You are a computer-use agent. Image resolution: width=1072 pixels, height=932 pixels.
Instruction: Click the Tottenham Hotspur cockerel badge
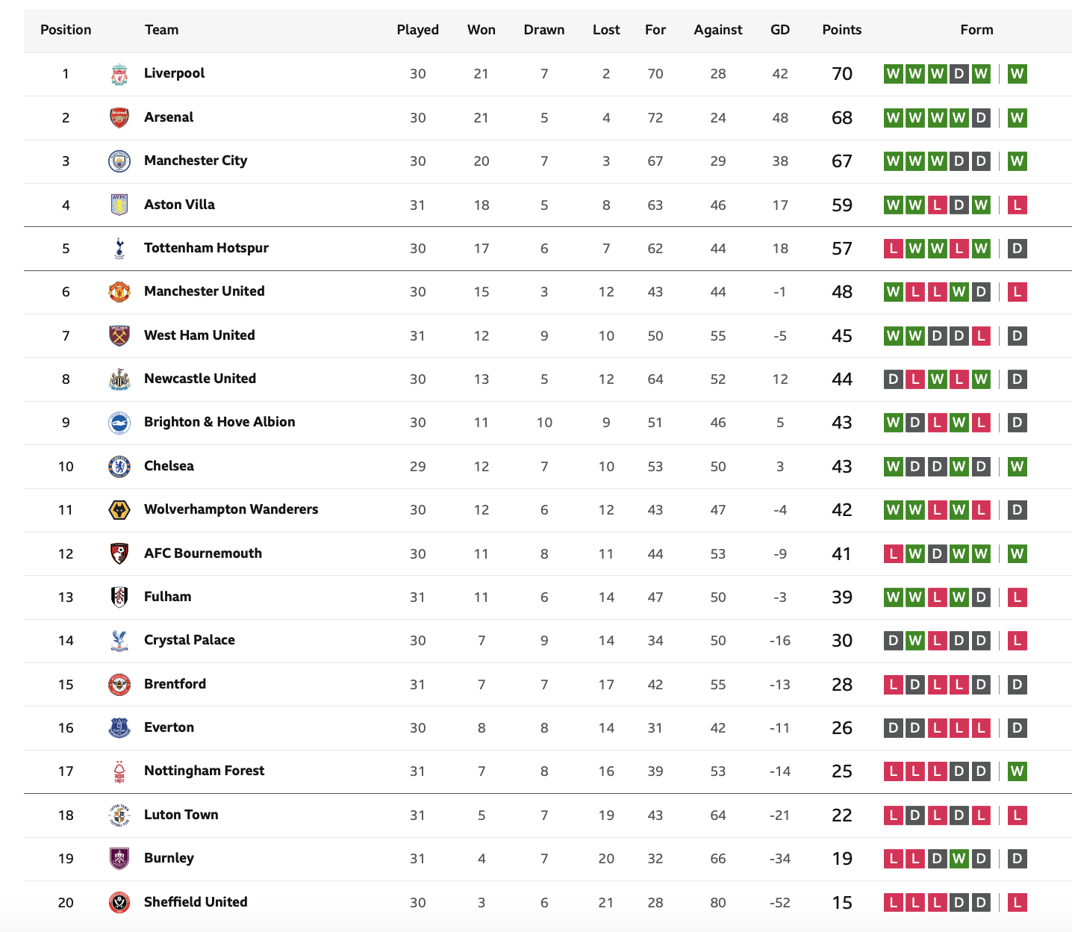click(119, 248)
